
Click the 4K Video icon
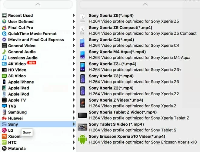pos(4,64)
